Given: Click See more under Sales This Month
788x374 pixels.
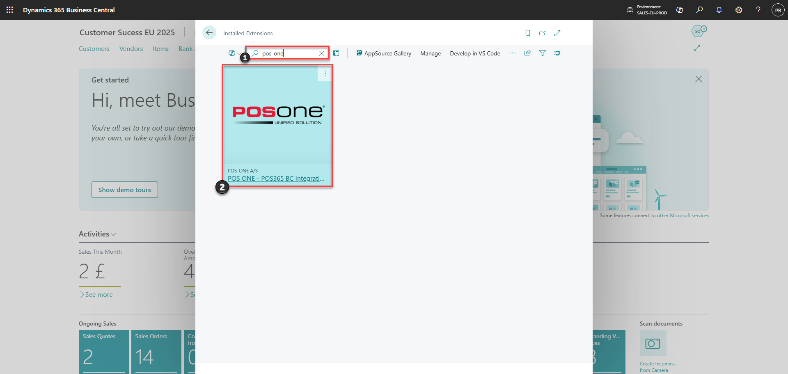Looking at the screenshot, I should [x=96, y=294].
